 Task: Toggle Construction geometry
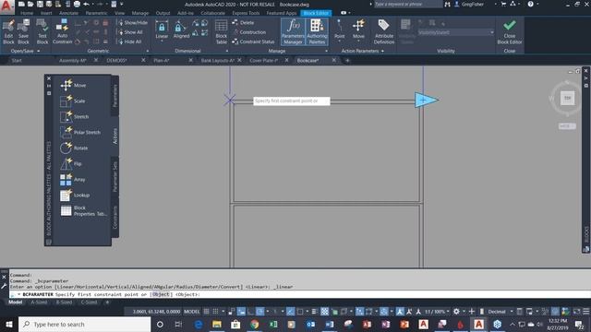click(249, 32)
